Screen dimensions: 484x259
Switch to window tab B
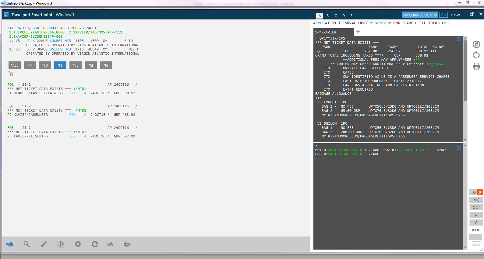328,16
